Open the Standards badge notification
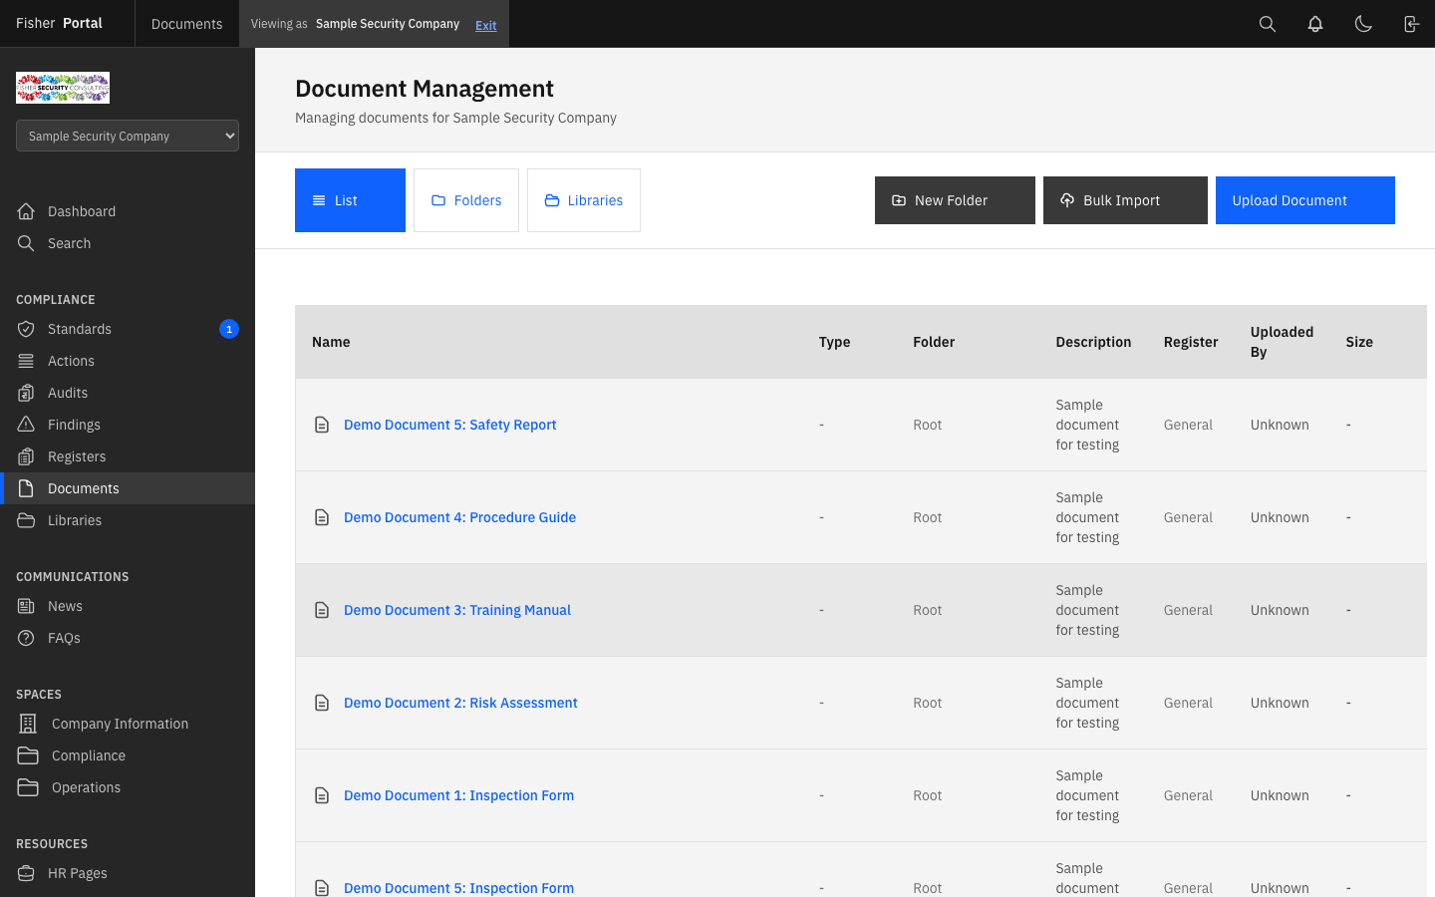The width and height of the screenshot is (1435, 897). (x=228, y=329)
